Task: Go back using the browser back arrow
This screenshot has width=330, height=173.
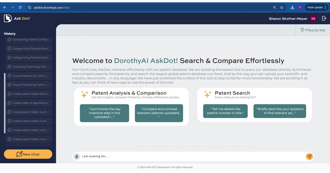Action: pos(5,7)
